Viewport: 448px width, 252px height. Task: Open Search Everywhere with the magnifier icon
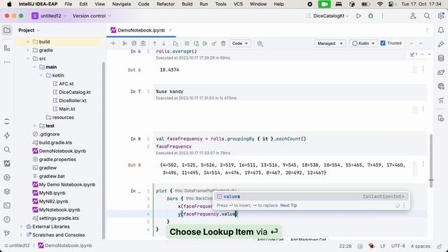(427, 16)
